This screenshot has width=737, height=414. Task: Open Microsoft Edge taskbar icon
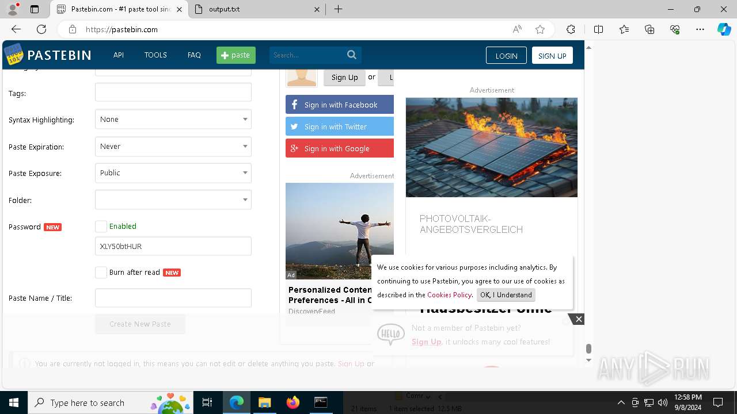tap(237, 402)
